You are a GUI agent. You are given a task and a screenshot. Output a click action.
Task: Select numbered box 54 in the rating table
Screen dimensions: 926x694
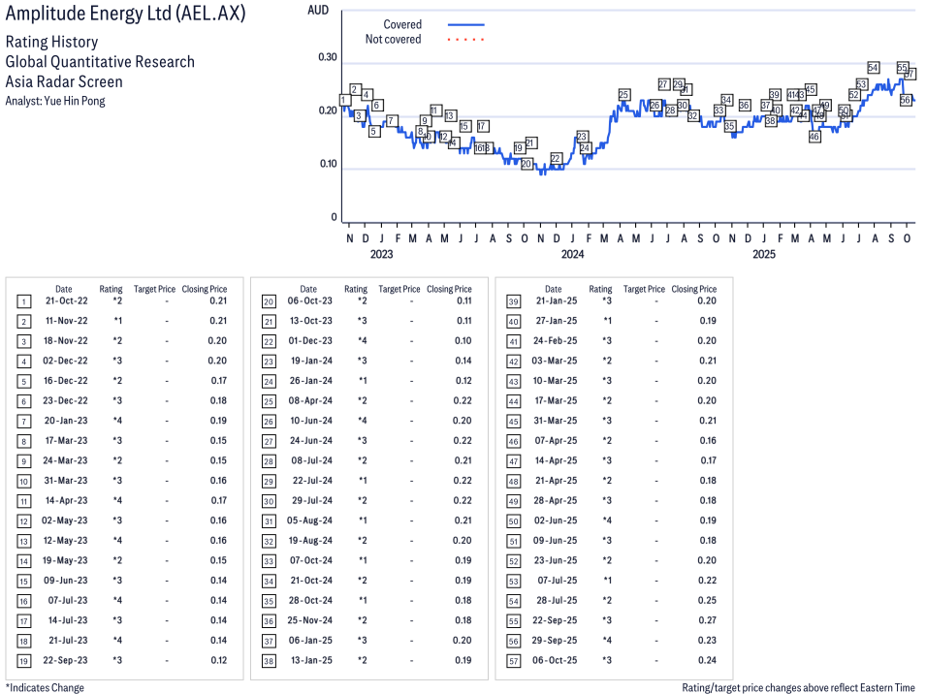click(514, 601)
